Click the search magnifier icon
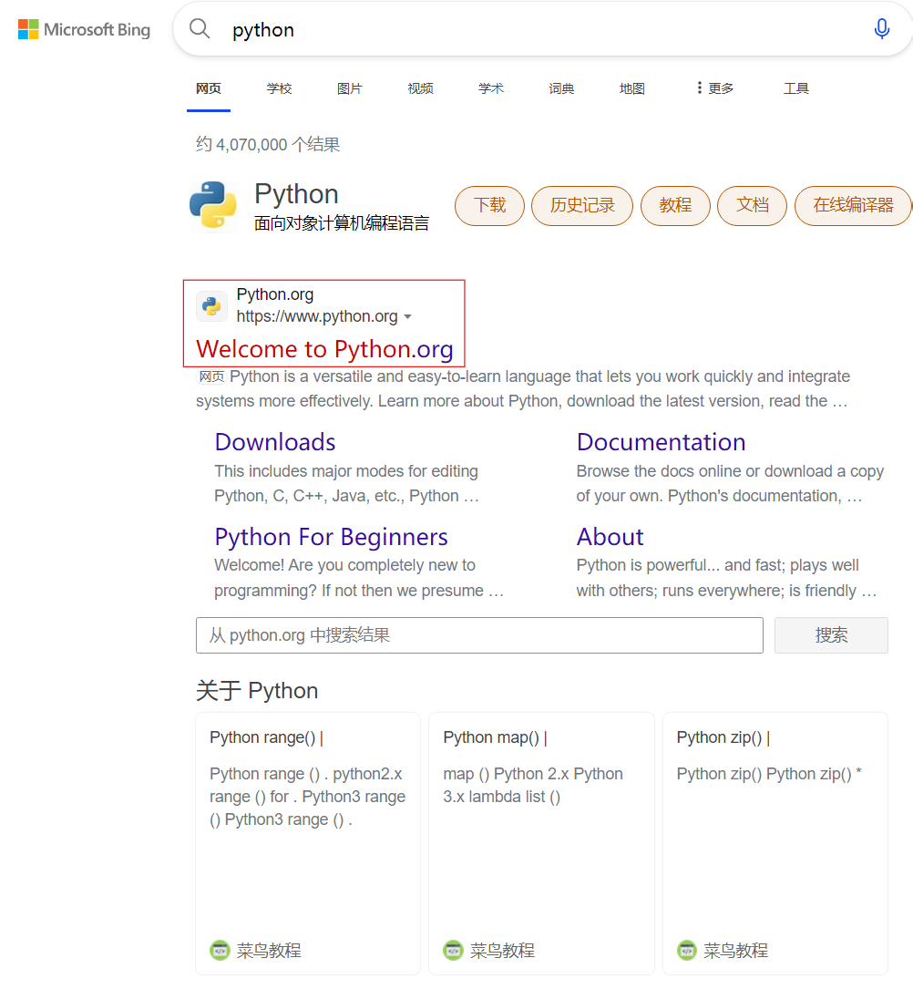Image resolution: width=913 pixels, height=989 pixels. 199,28
